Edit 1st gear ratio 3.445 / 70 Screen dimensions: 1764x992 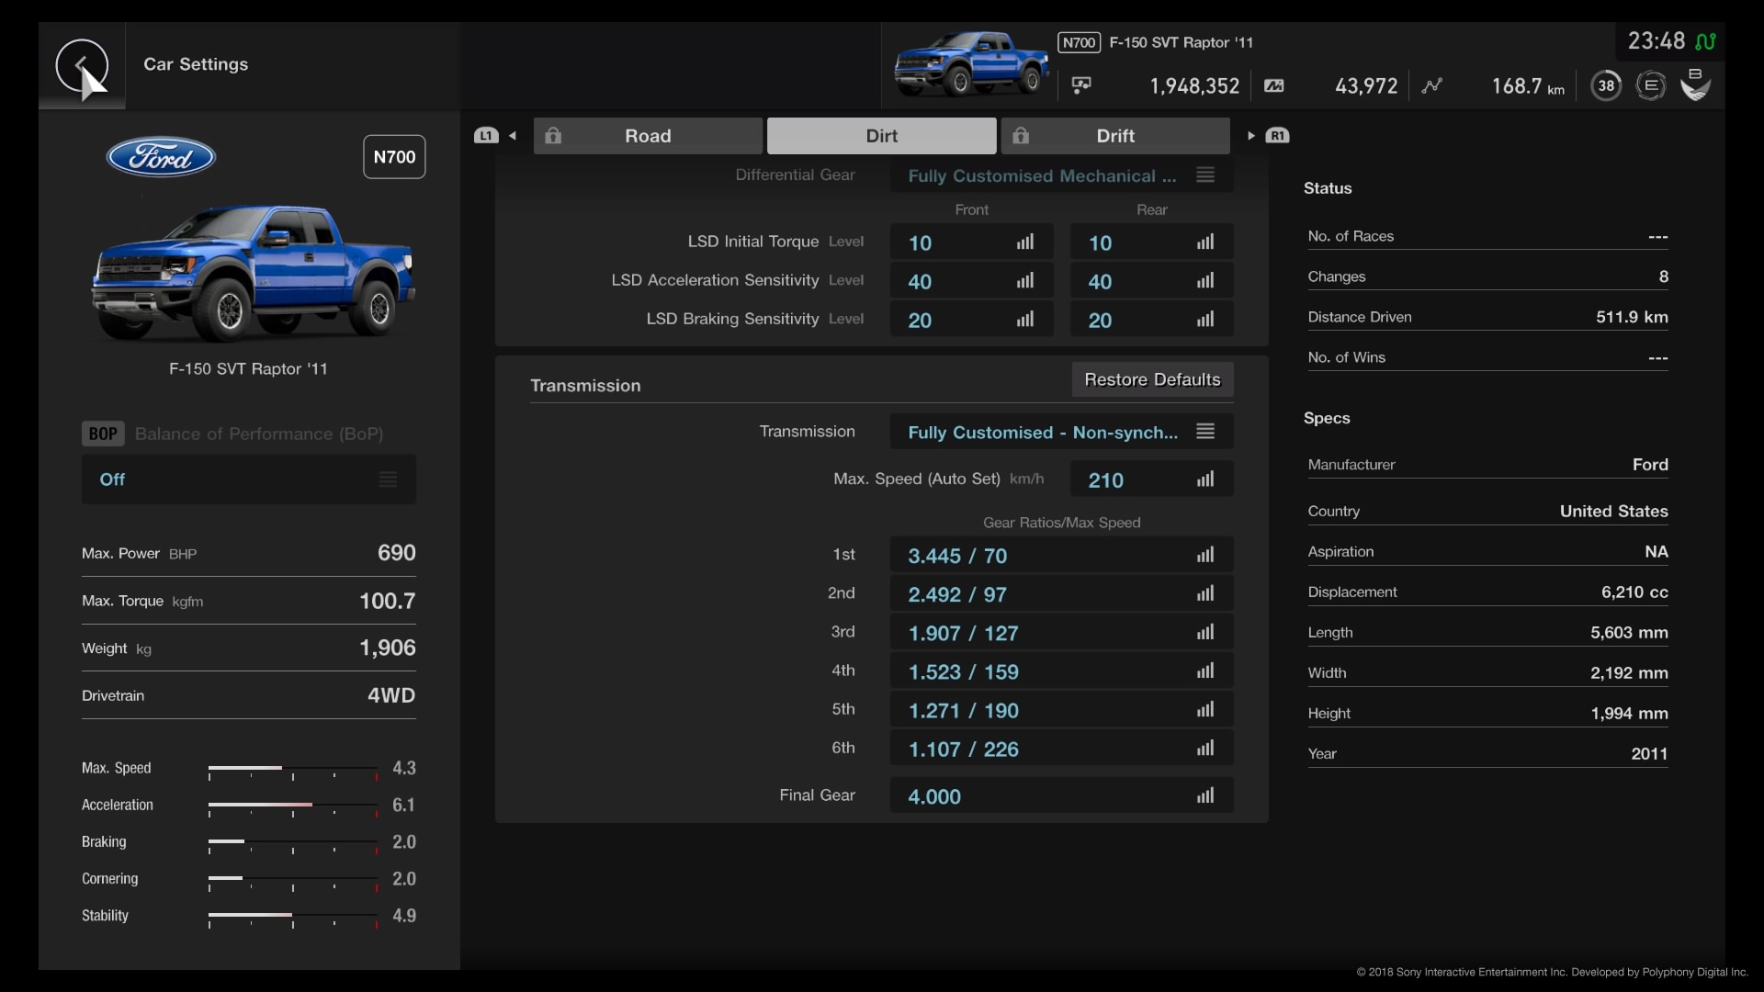click(x=1061, y=555)
